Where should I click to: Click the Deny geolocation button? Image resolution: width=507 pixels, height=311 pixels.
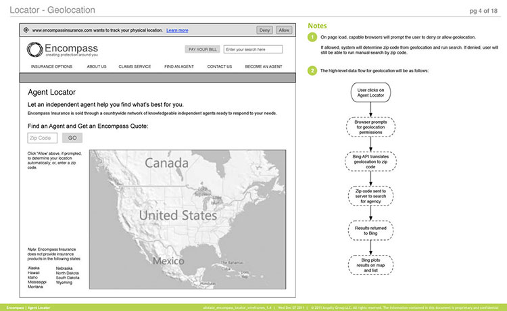click(x=264, y=30)
